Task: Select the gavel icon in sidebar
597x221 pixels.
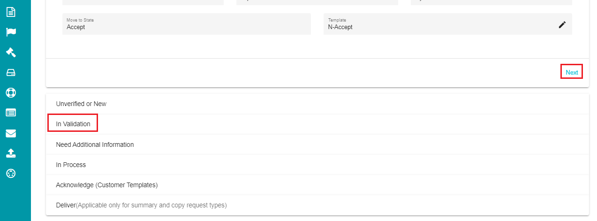Action: (11, 52)
